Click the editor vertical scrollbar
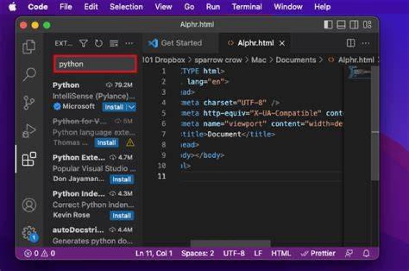 click(375, 123)
